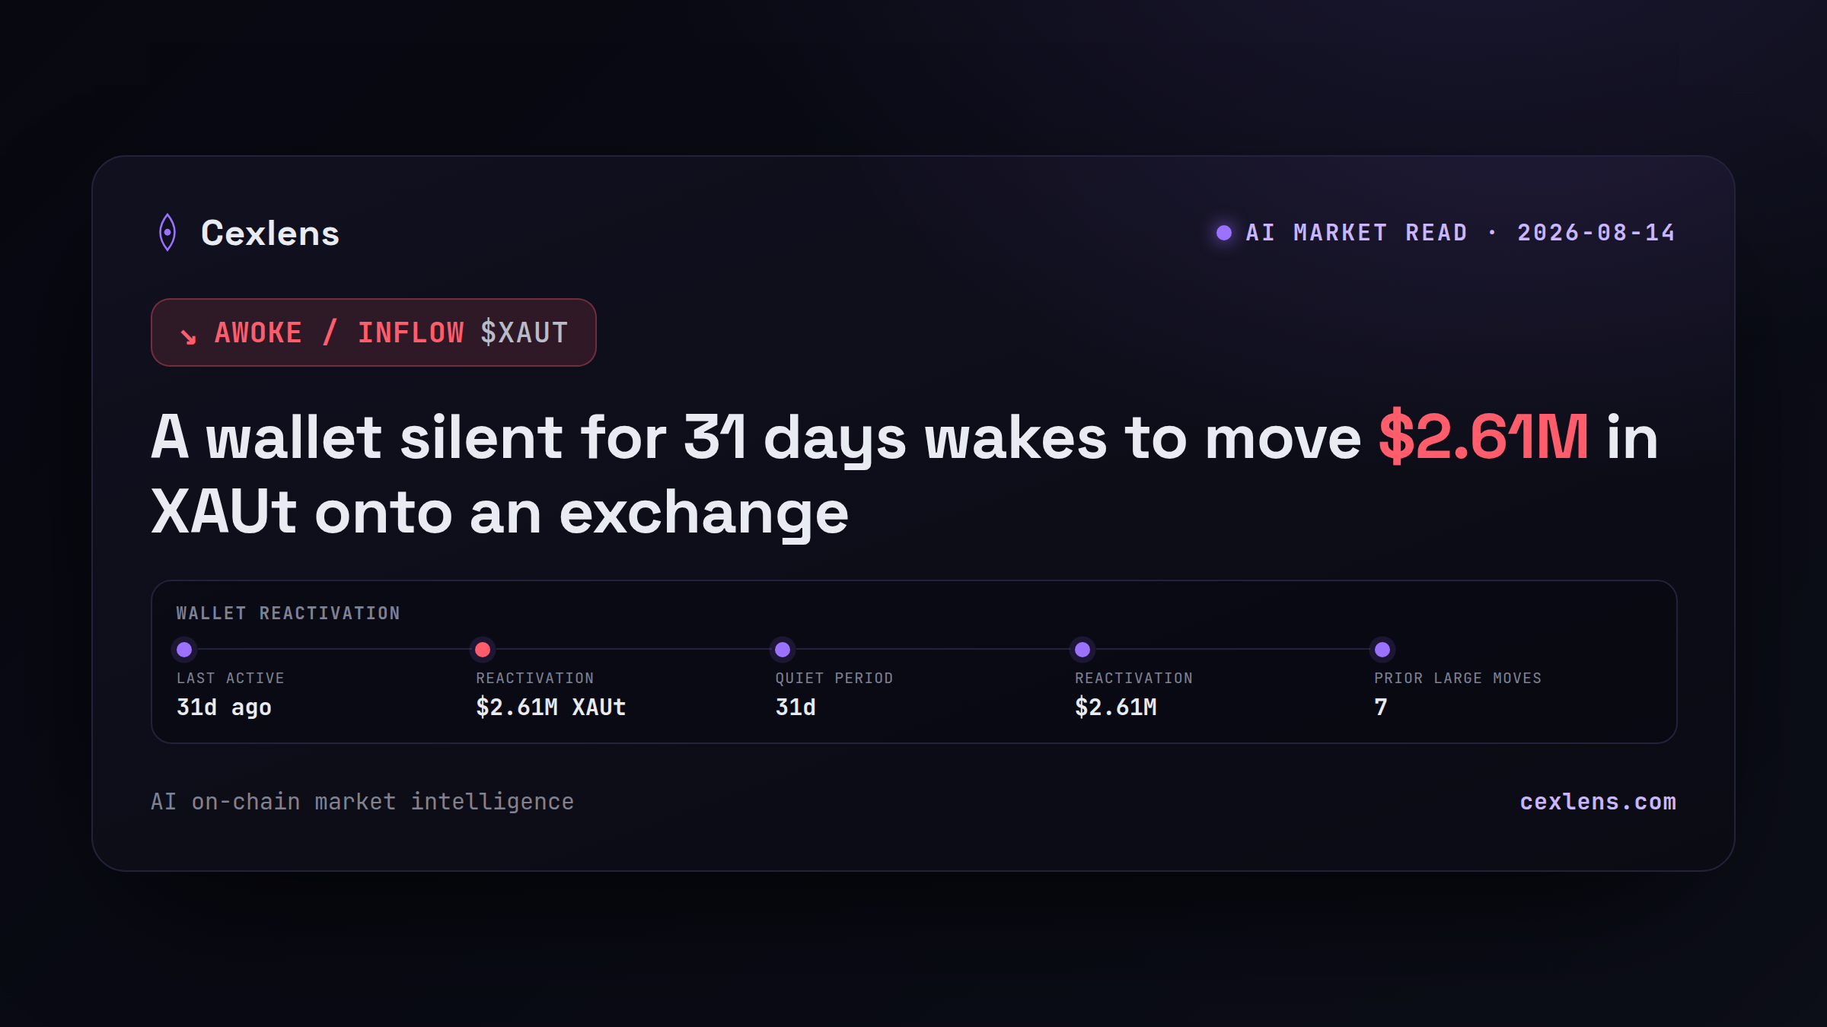Select the Quiet Period timeline dot
Screen dimensions: 1827x1027
pyautogui.click(x=783, y=650)
